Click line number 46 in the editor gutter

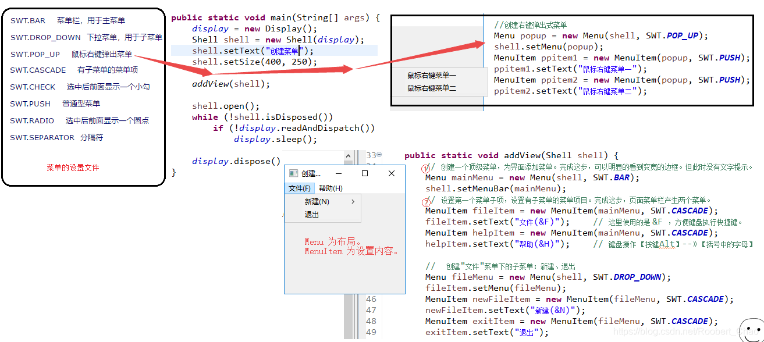tap(371, 300)
